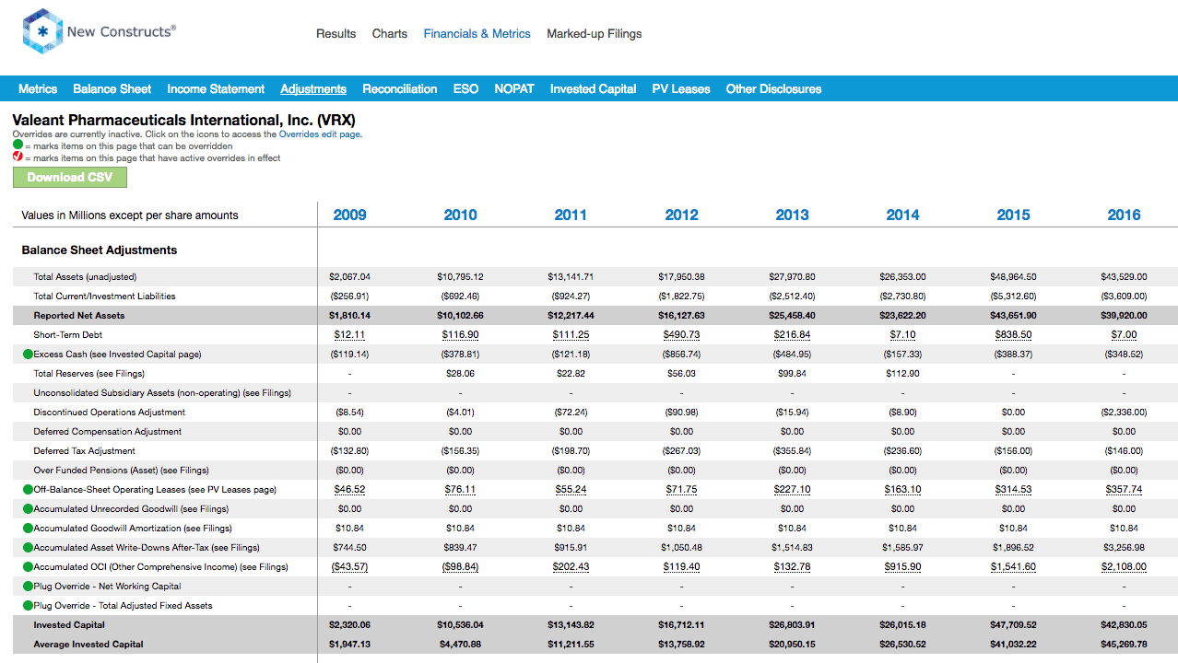The image size is (1178, 663).
Task: Click the 2015 column year header
Action: coord(1013,215)
